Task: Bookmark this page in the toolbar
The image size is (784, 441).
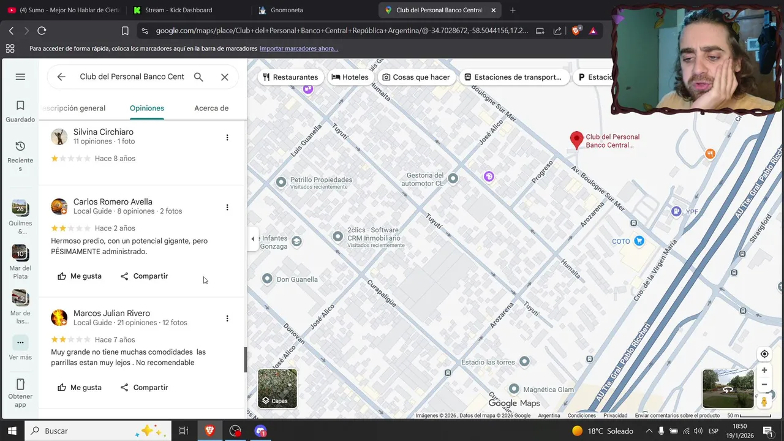Action: point(125,31)
